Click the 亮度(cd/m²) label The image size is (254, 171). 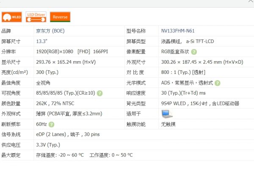point(14,72)
